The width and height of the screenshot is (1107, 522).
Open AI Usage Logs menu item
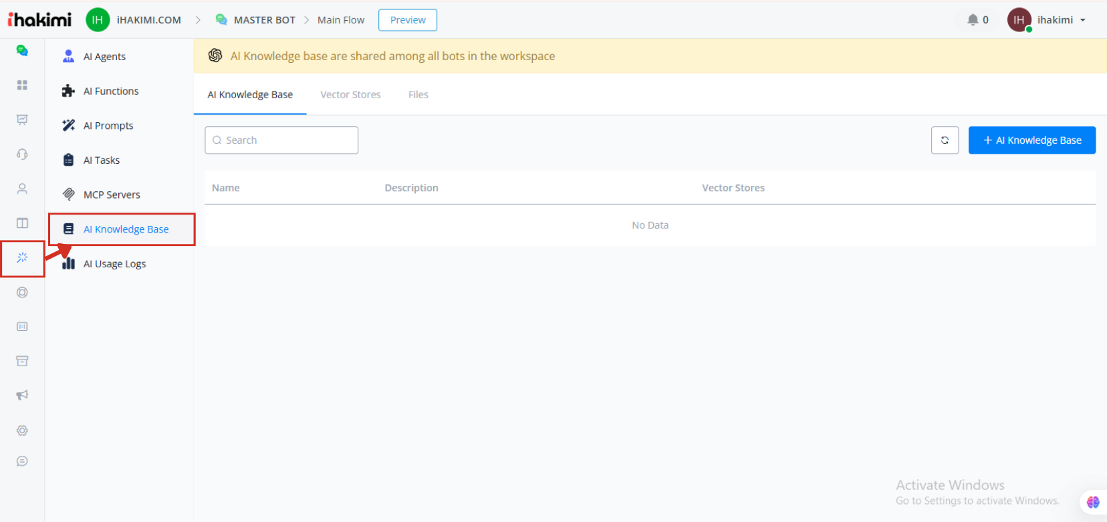(x=114, y=264)
